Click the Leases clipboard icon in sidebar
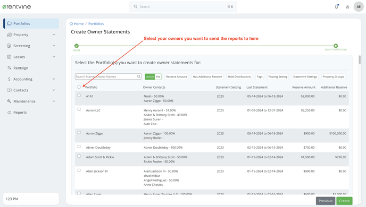The width and height of the screenshot is (366, 207). coord(9,57)
